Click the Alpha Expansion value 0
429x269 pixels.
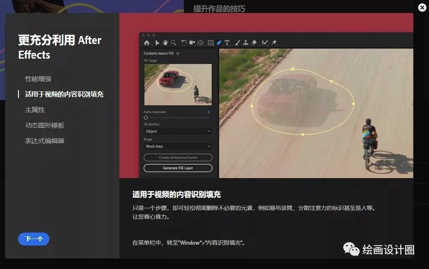209,112
